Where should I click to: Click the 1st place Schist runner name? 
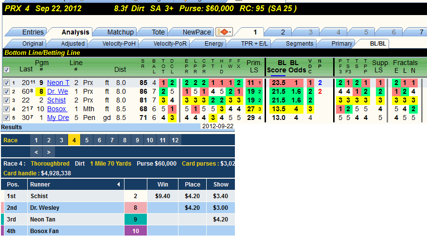pyautogui.click(x=39, y=196)
